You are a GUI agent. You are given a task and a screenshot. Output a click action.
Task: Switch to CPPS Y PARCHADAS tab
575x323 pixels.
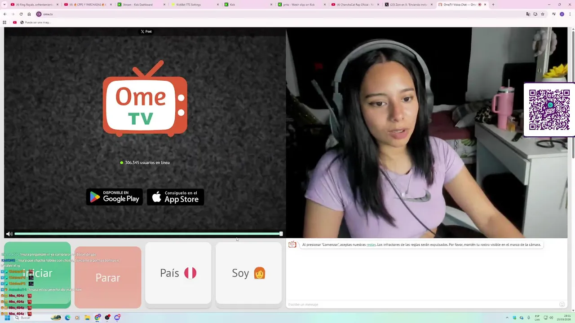tap(88, 4)
